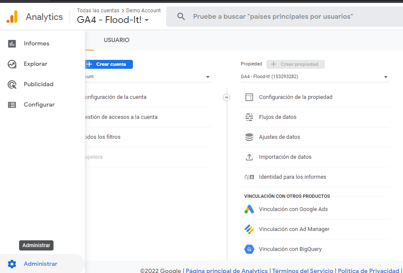Click the Google Analytics logo icon
The image size is (403, 273).
tap(12, 17)
